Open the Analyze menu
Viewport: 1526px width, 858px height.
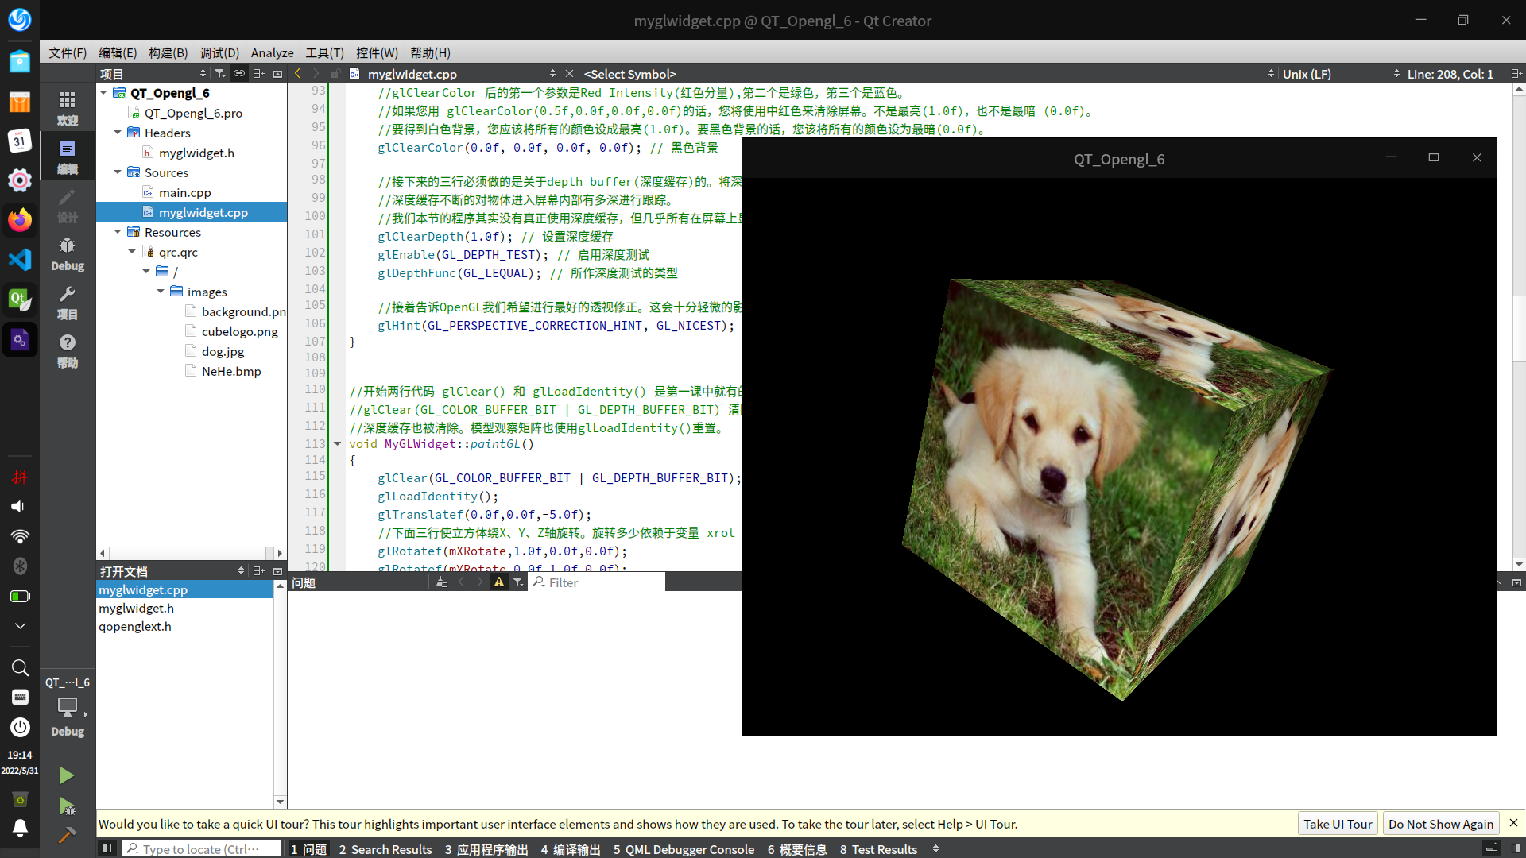coord(272,53)
